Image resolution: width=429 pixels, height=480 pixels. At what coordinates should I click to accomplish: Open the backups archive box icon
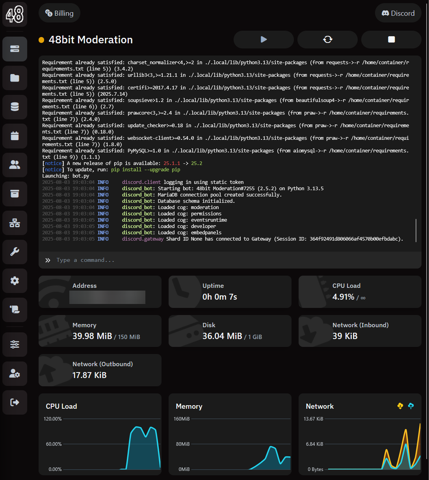[15, 194]
